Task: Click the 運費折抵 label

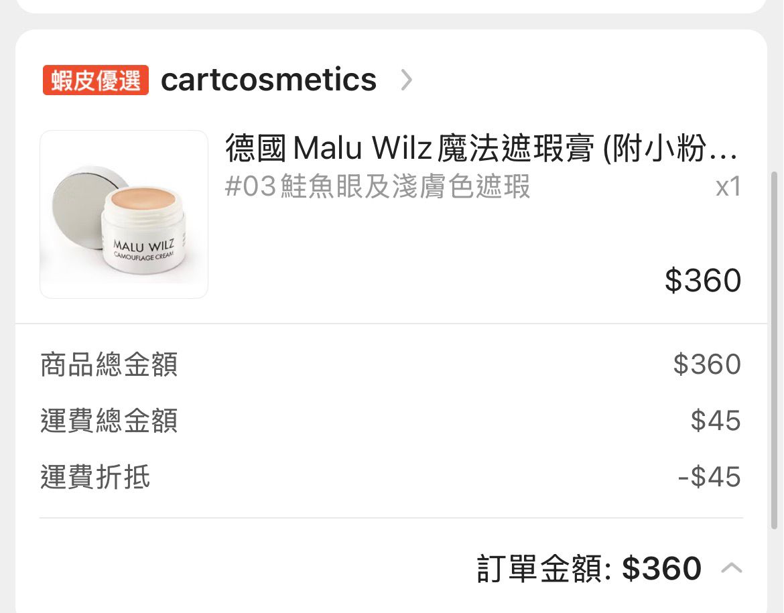Action: 95,478
